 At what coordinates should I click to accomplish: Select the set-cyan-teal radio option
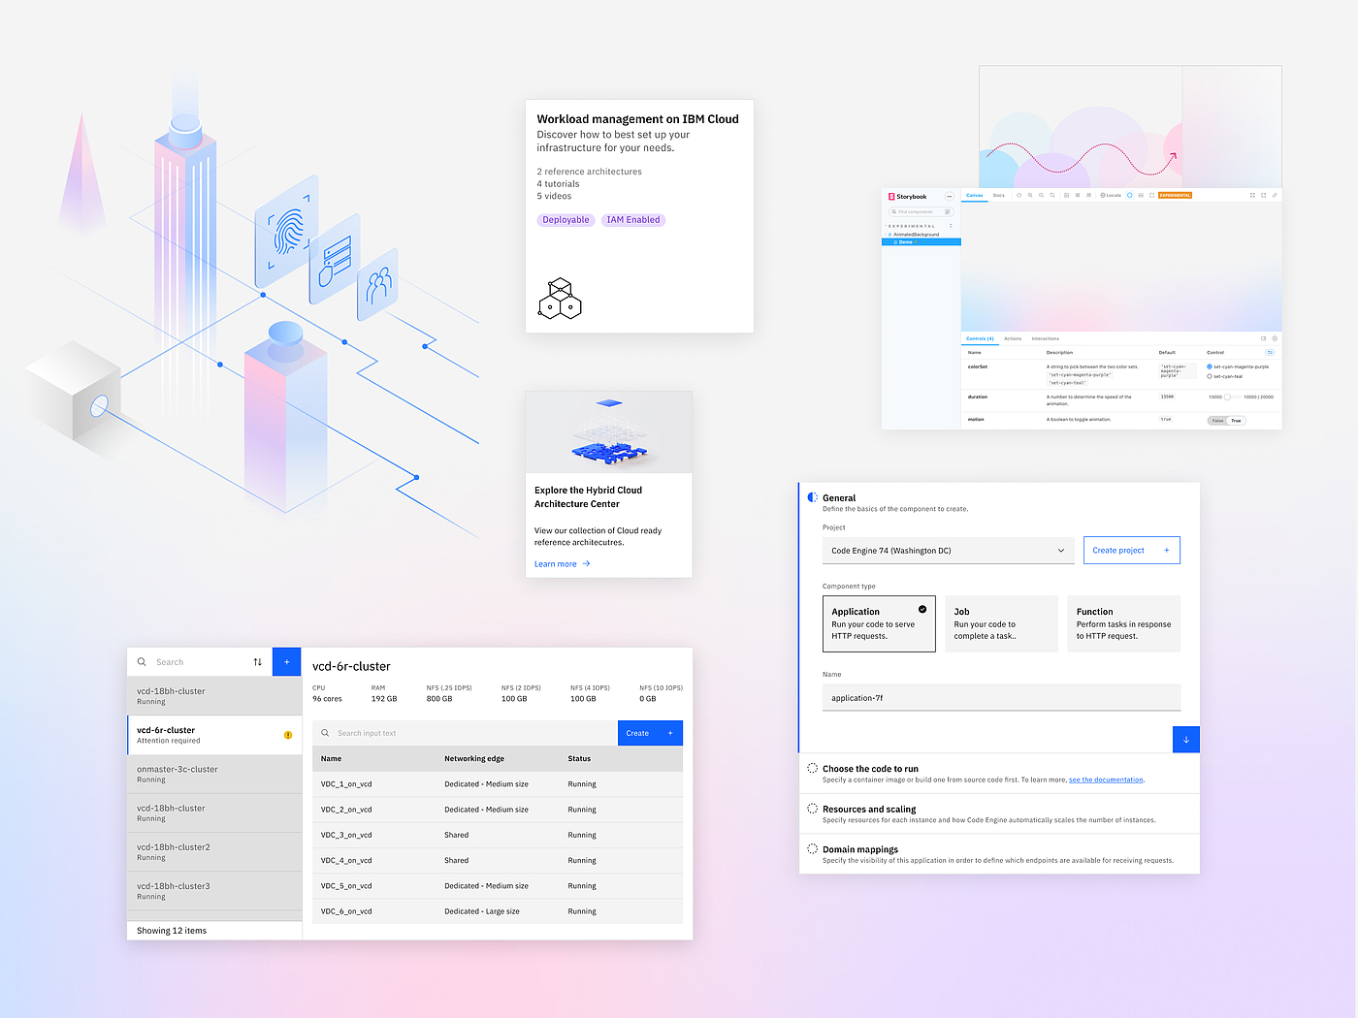(1210, 376)
